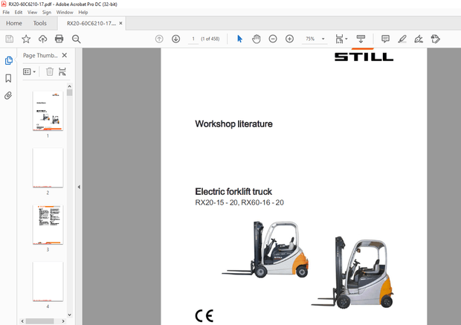Image resolution: width=461 pixels, height=325 pixels.
Task: Click the Zoom in plus icon
Action: (x=289, y=39)
